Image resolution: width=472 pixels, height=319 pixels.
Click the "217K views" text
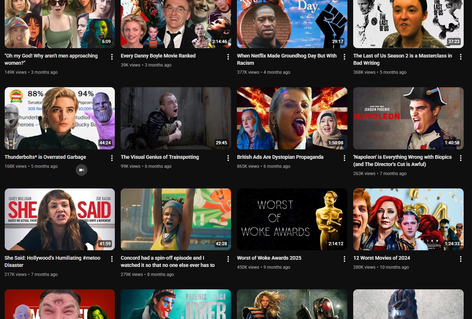(x=16, y=275)
